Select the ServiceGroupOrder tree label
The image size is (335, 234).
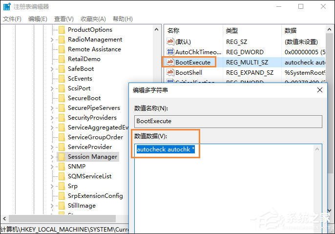[96, 137]
